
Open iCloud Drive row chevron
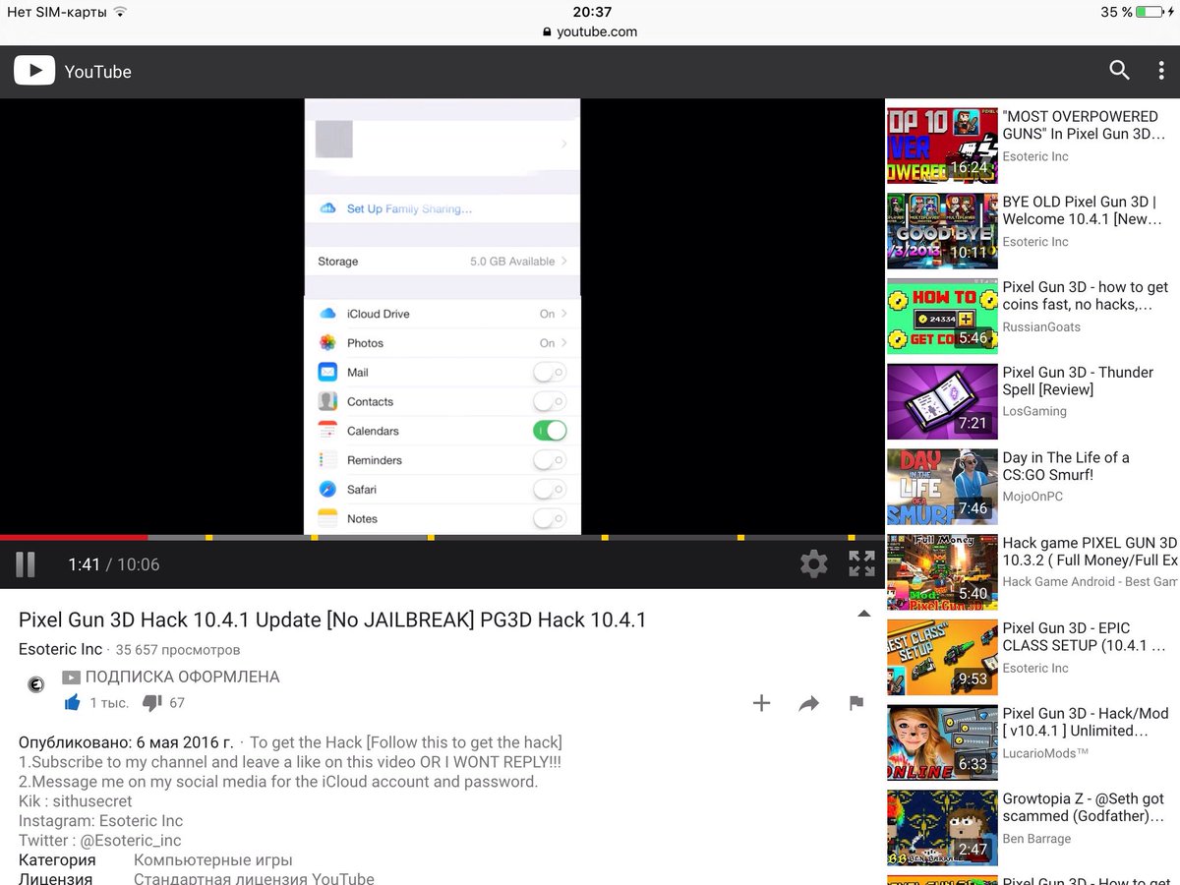click(x=564, y=314)
